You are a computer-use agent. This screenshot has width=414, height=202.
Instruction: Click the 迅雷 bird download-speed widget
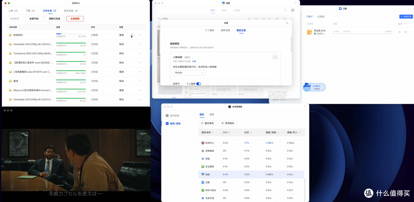[314, 87]
